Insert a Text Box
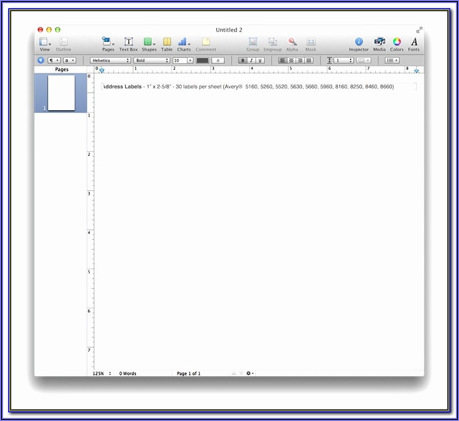This screenshot has height=421, width=459. point(128,45)
